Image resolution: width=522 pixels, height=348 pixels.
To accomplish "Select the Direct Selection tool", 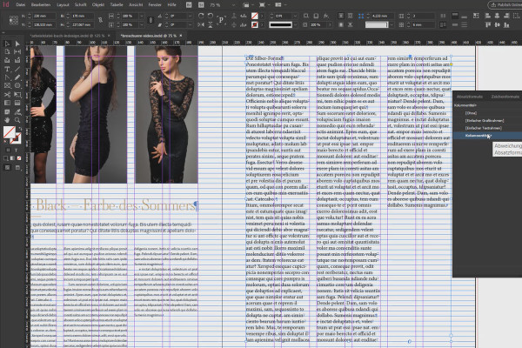I will click(17, 43).
